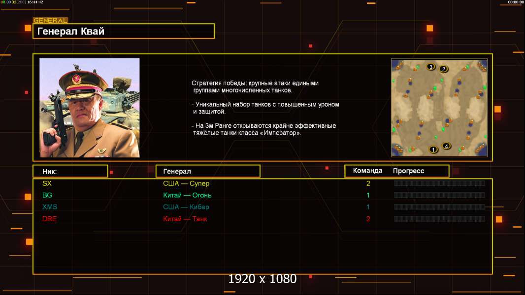Click team number for SX row
Image resolution: width=525 pixels, height=295 pixels.
[368, 183]
